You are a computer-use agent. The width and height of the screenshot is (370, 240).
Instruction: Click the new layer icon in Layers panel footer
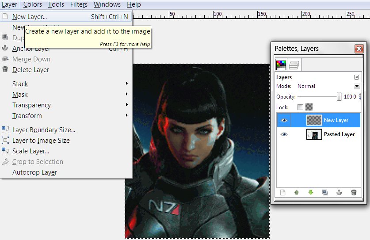click(x=283, y=192)
